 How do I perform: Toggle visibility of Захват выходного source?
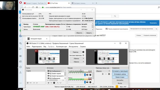coord(48,76)
